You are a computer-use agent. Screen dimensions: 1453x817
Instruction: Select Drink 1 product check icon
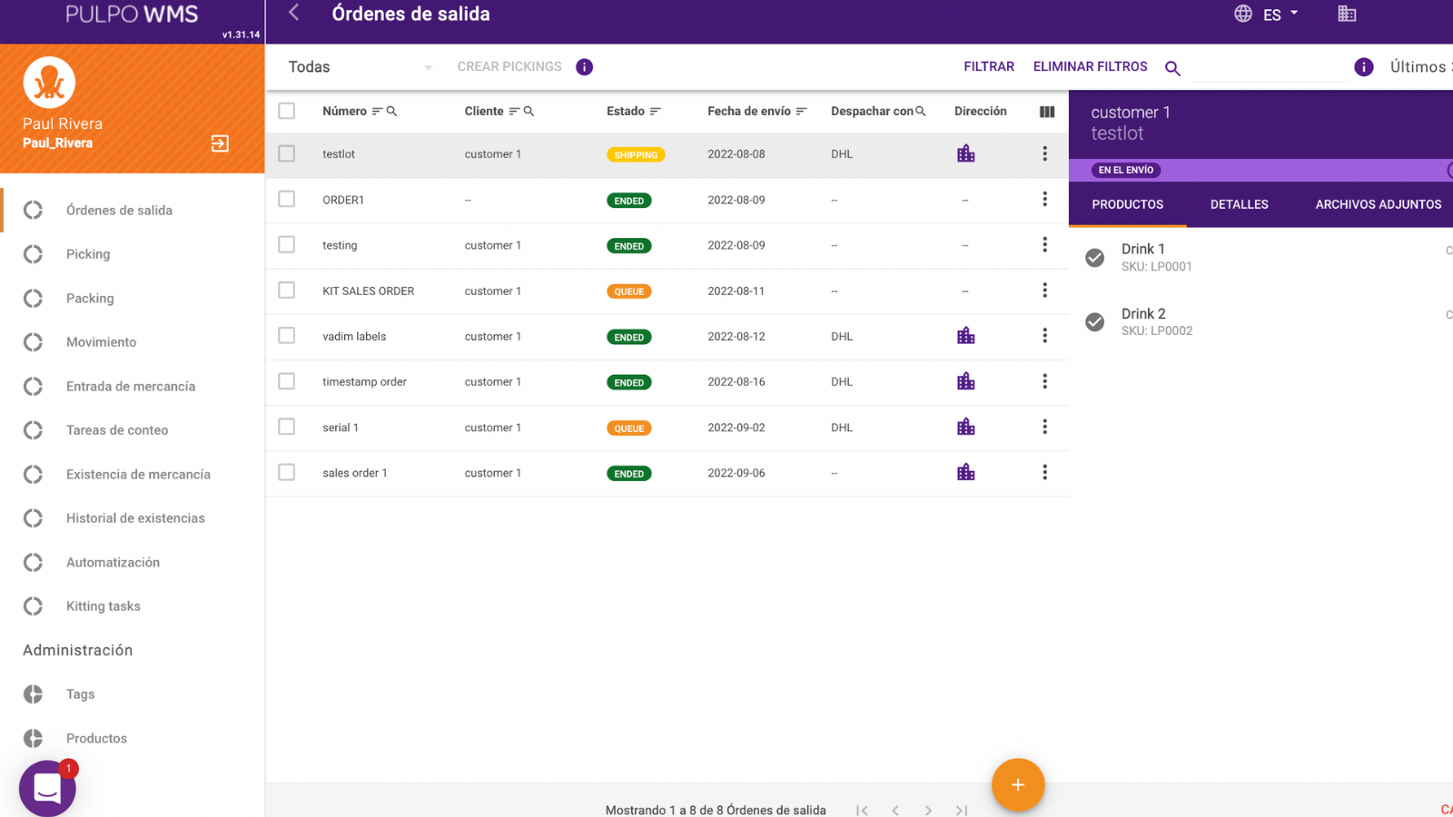pos(1095,258)
